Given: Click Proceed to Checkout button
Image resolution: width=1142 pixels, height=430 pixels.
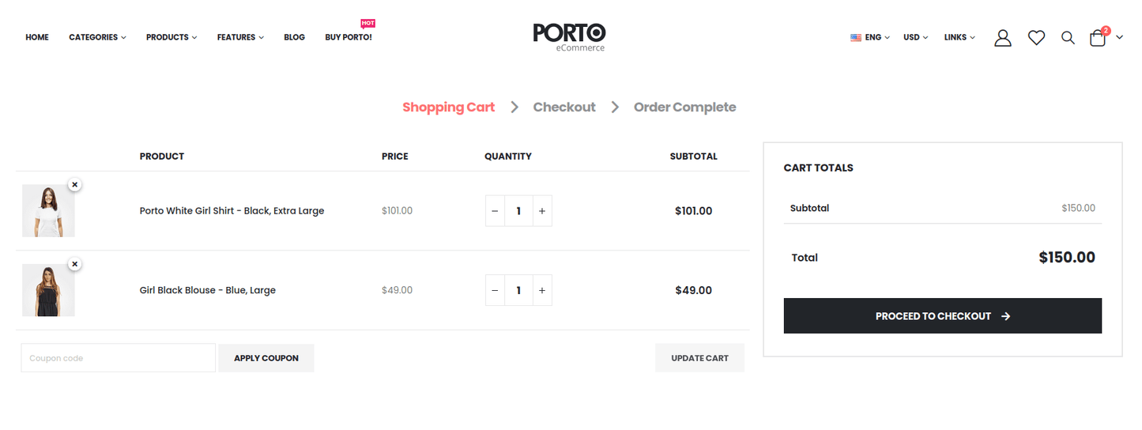Looking at the screenshot, I should (942, 316).
